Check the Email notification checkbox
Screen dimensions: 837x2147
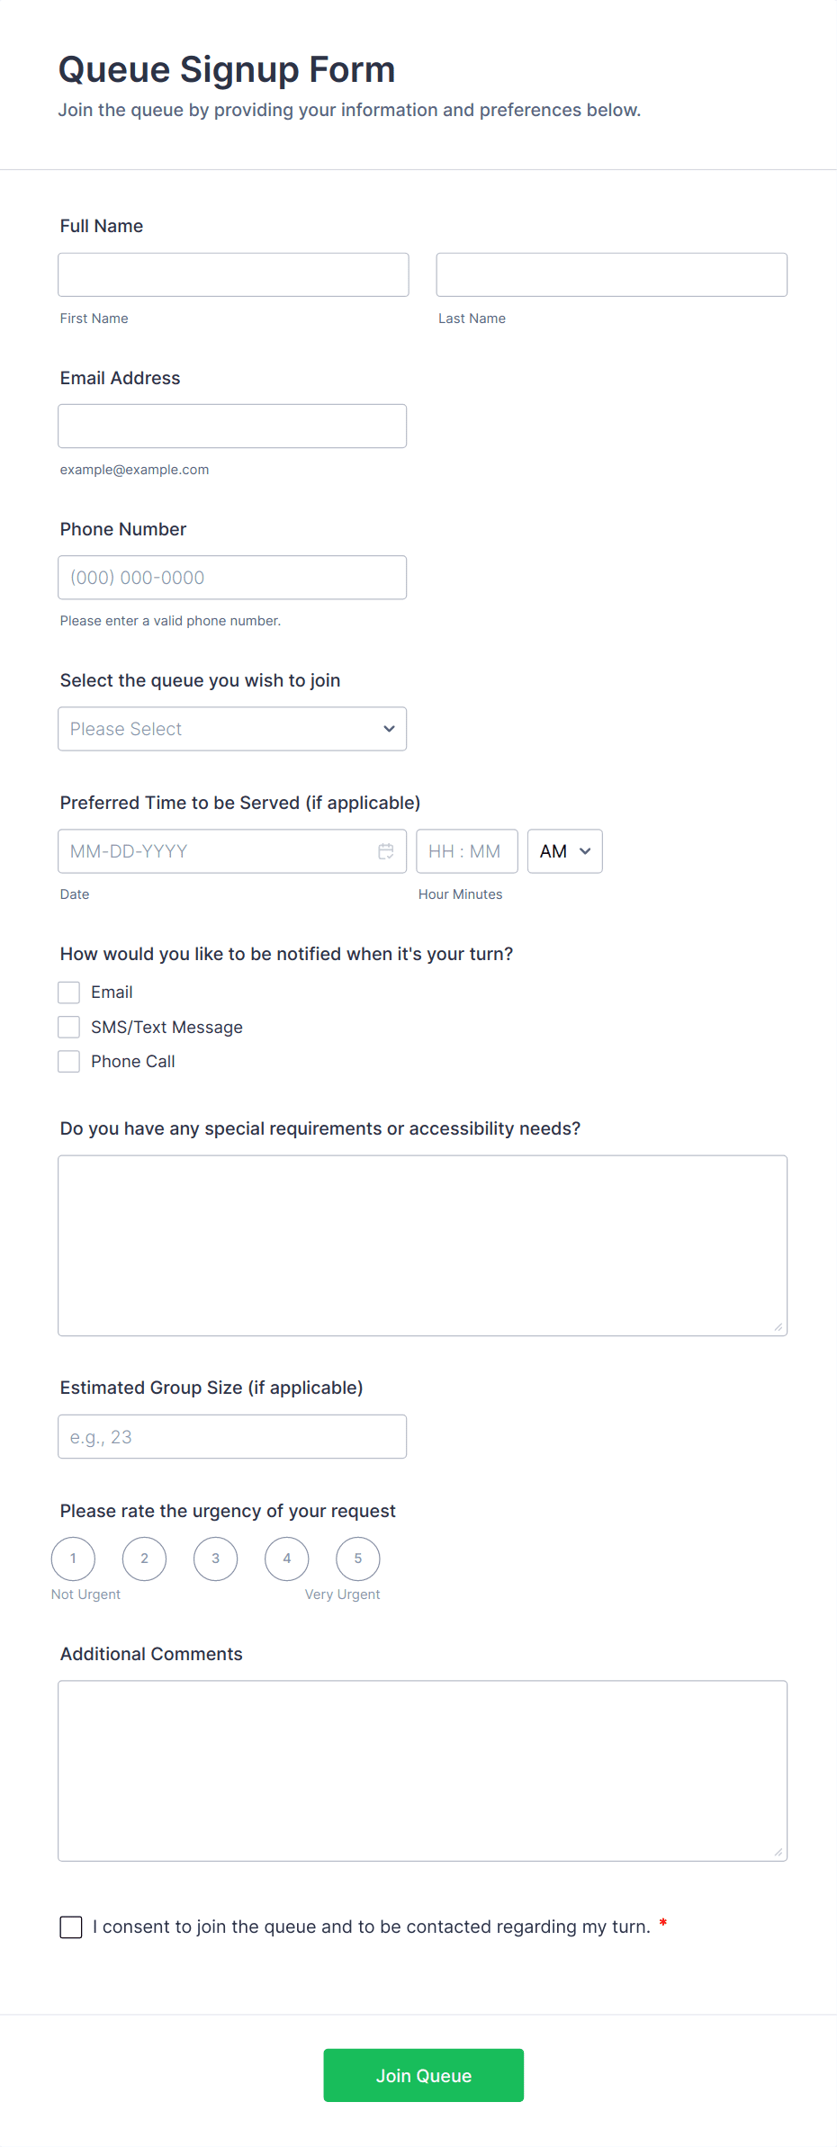point(69,993)
